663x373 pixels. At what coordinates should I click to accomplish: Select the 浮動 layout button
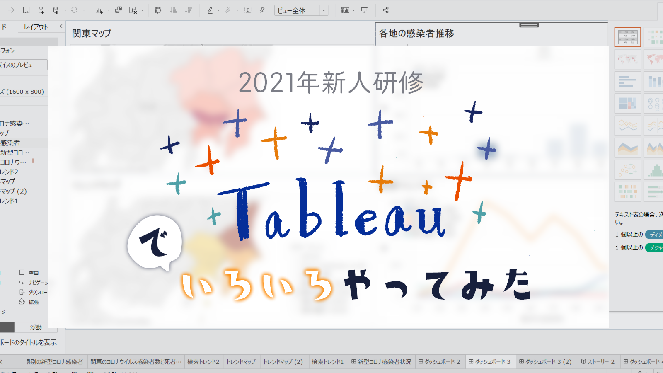click(x=36, y=327)
